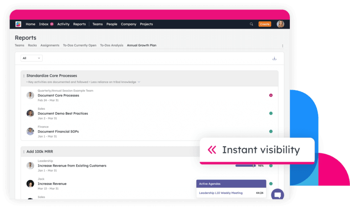Toggle status dot for Document Financial SOPs
Image resolution: width=350 pixels, height=209 pixels.
tap(271, 131)
